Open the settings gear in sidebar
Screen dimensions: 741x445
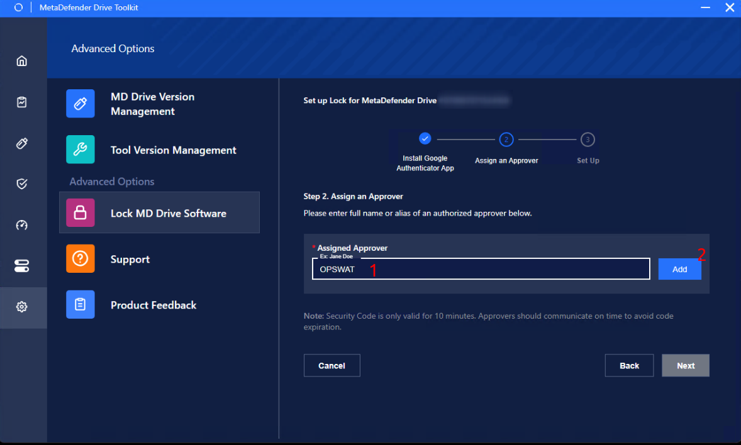22,307
